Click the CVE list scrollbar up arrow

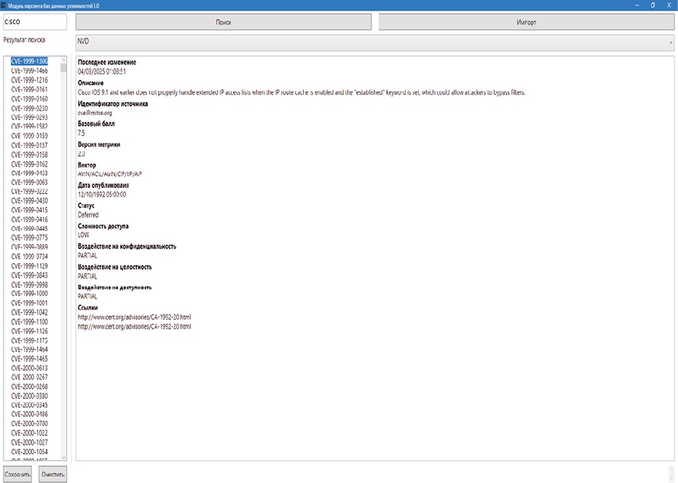[63, 60]
